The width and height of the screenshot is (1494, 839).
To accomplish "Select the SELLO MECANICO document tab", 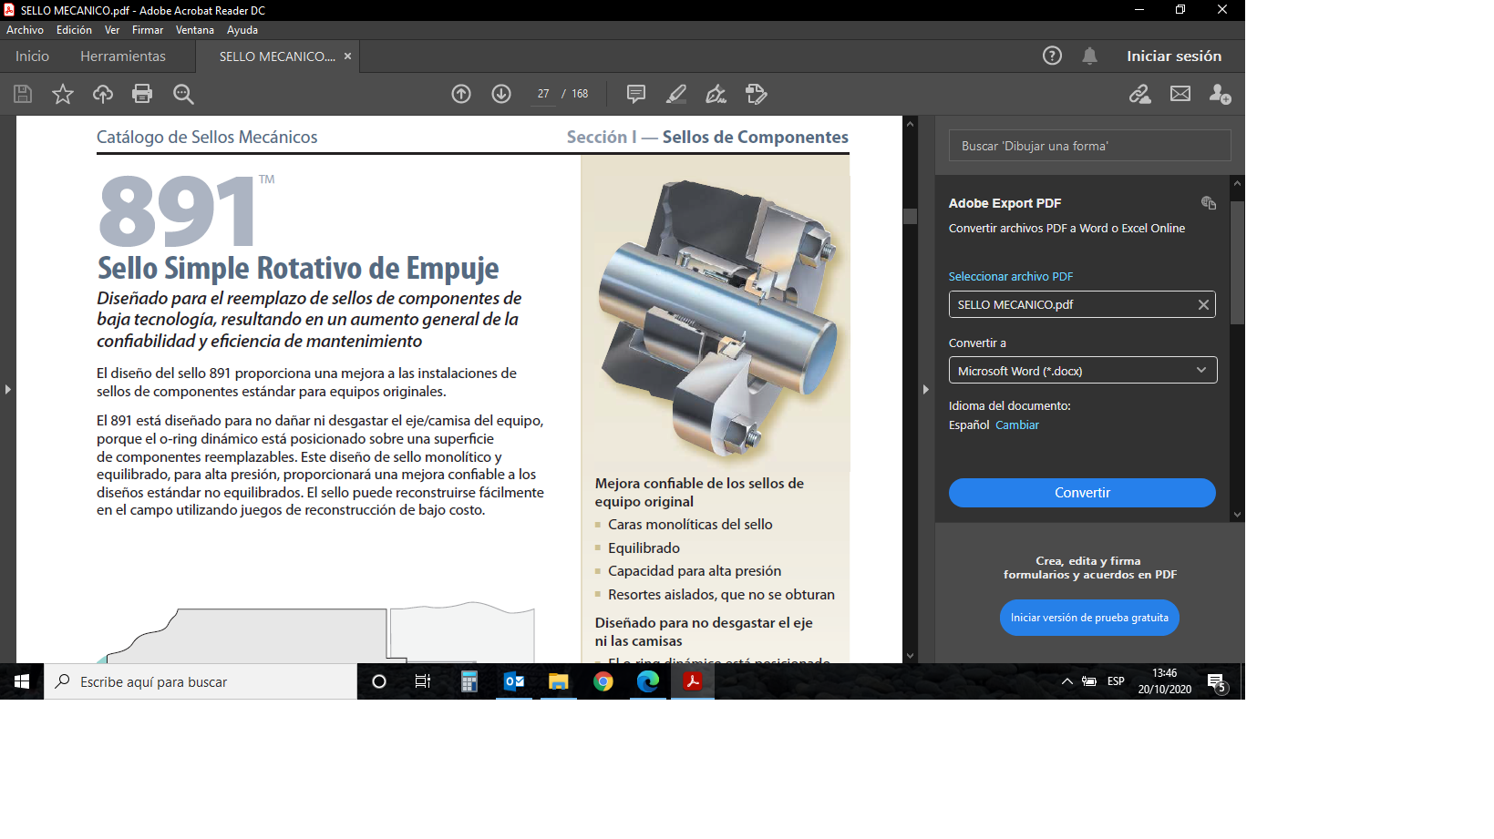I will pos(277,56).
